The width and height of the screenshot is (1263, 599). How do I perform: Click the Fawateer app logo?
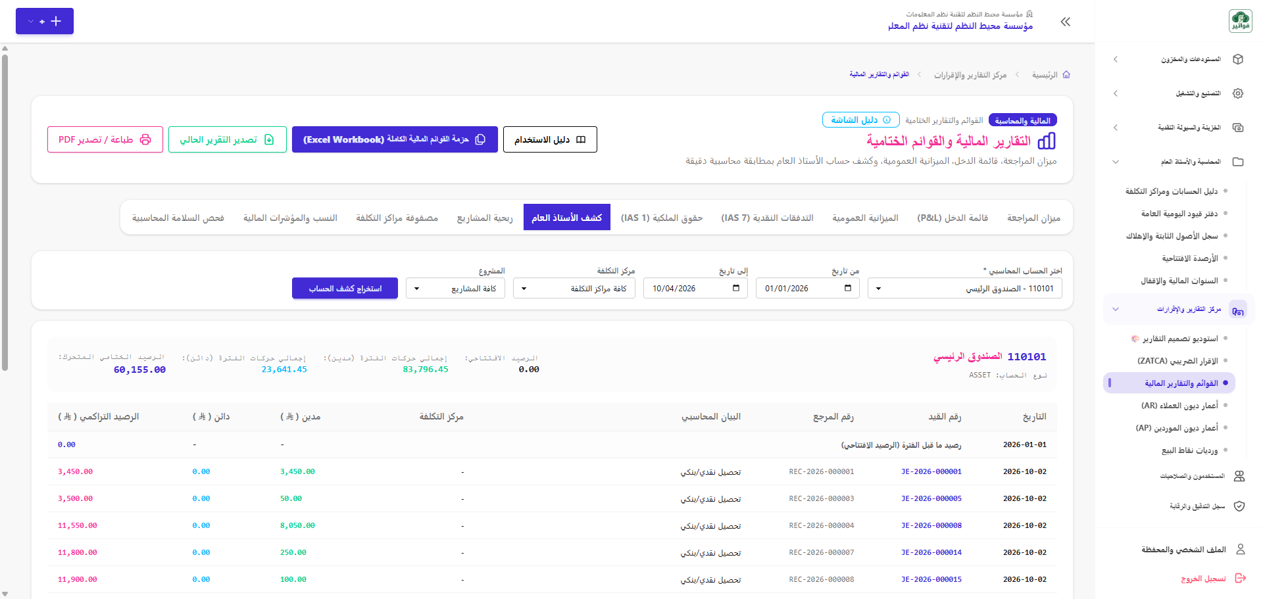(1240, 21)
